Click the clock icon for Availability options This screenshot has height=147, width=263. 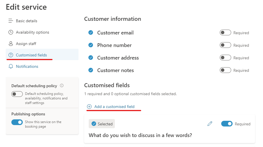pos(11,32)
